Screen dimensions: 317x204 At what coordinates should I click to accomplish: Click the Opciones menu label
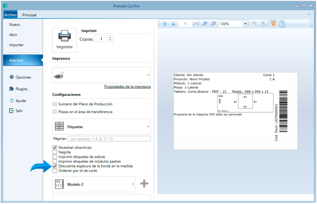pyautogui.click(x=23, y=77)
